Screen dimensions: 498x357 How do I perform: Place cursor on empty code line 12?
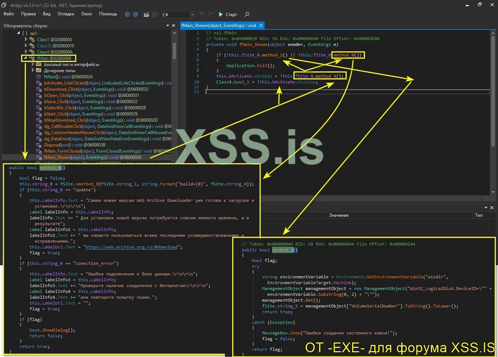click(348, 92)
